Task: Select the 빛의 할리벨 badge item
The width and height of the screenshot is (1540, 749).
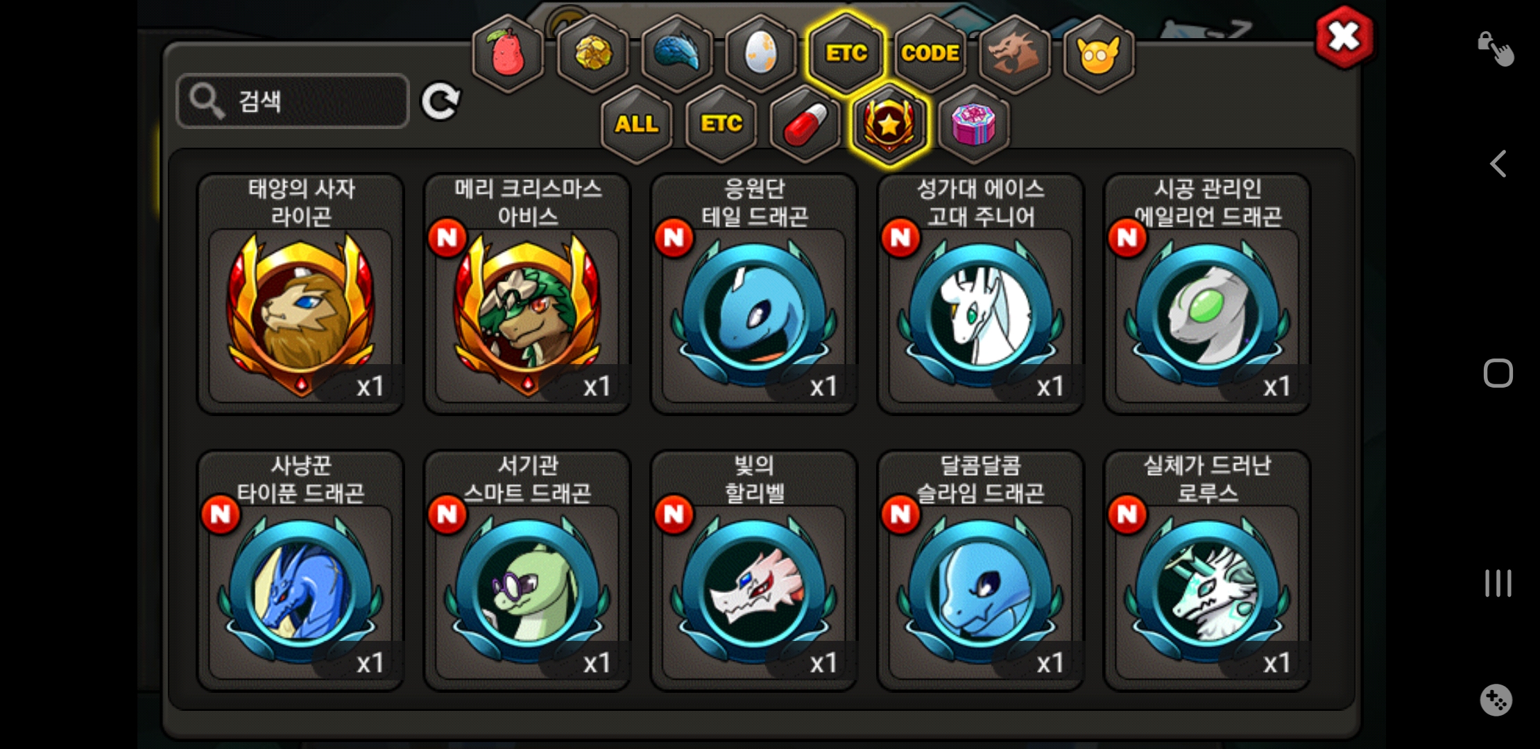Action: (754, 571)
